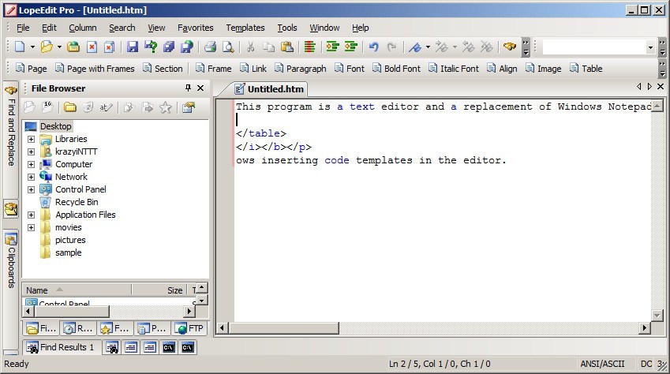The width and height of the screenshot is (670, 374).
Task: Click the New document icon
Action: 20,47
